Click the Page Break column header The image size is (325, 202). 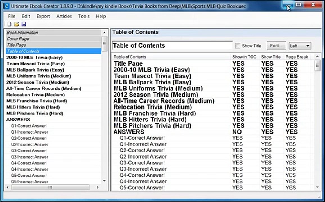(x=297, y=57)
